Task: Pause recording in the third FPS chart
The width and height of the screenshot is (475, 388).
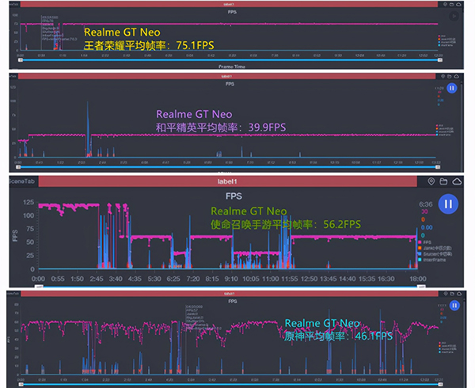Action: point(448,204)
